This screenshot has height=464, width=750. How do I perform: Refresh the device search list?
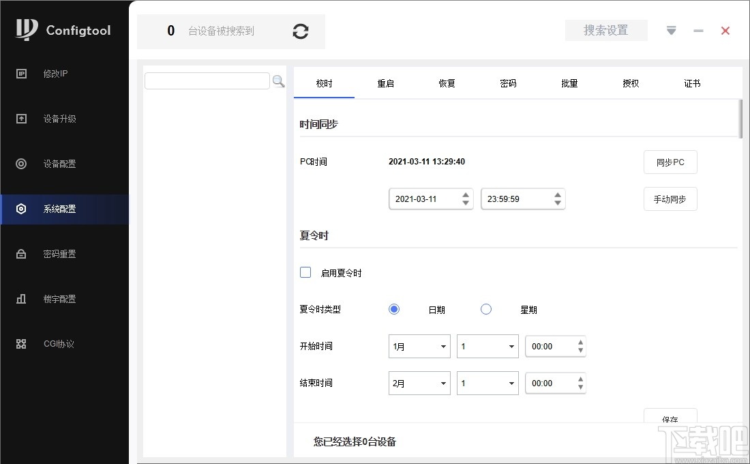300,31
